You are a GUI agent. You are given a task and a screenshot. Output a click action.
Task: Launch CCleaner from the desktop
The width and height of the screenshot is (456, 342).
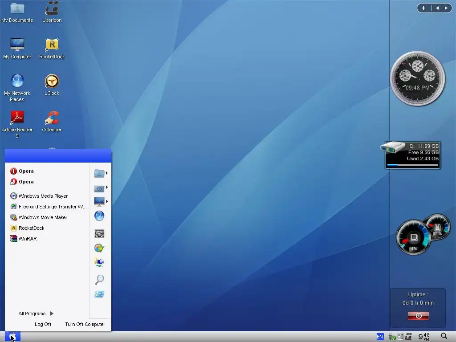click(52, 121)
